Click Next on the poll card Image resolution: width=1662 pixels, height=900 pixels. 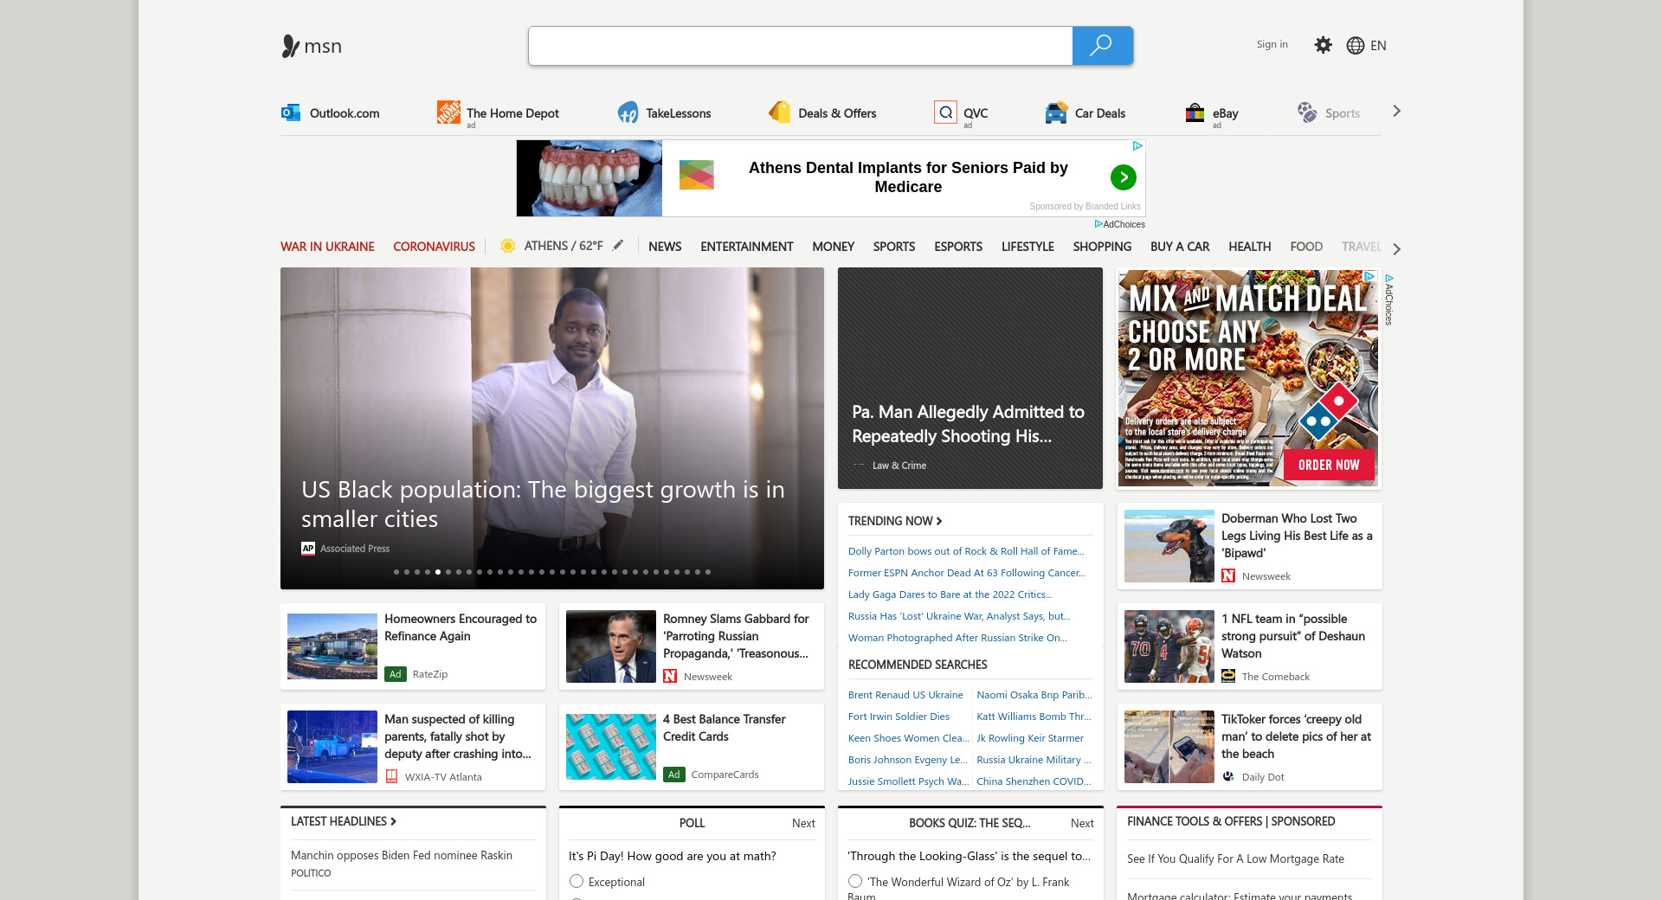coord(802,823)
